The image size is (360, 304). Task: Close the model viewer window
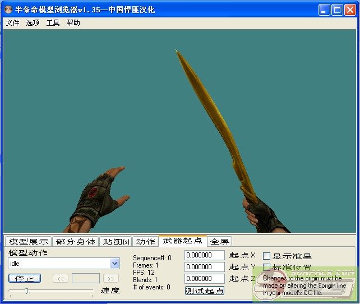350,10
